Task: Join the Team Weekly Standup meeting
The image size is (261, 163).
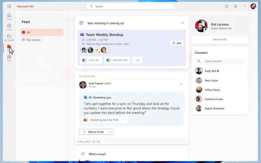Action: [176, 43]
